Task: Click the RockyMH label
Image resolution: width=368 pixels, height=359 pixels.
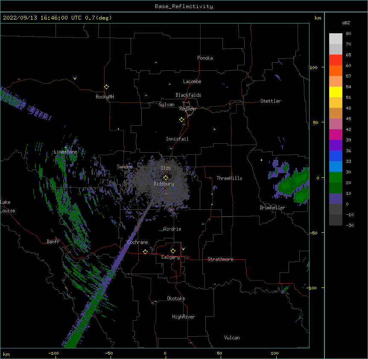Action: pyautogui.click(x=105, y=97)
